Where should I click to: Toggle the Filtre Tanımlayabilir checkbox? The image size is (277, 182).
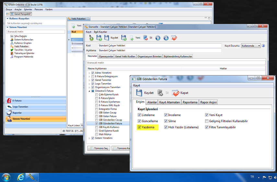click(x=206, y=127)
